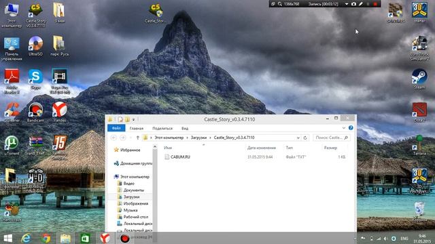The height and width of the screenshot is (244, 435).
Task: Open the Поделиться ribbon tab
Action: click(x=162, y=128)
